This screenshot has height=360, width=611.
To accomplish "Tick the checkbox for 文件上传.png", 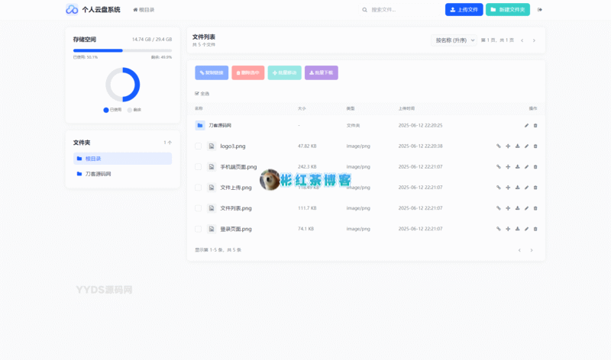I will click(x=198, y=187).
